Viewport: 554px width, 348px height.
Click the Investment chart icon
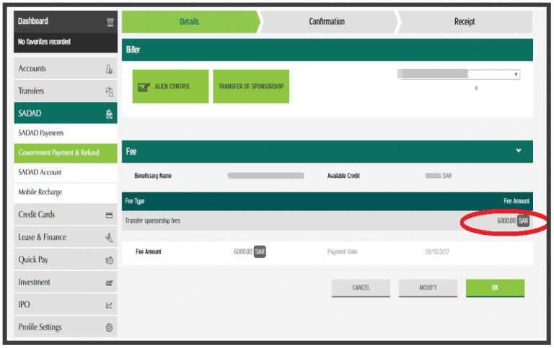[x=109, y=282]
